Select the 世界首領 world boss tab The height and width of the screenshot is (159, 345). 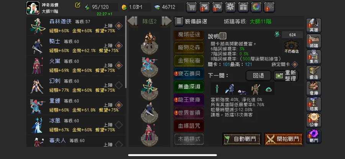click(189, 113)
